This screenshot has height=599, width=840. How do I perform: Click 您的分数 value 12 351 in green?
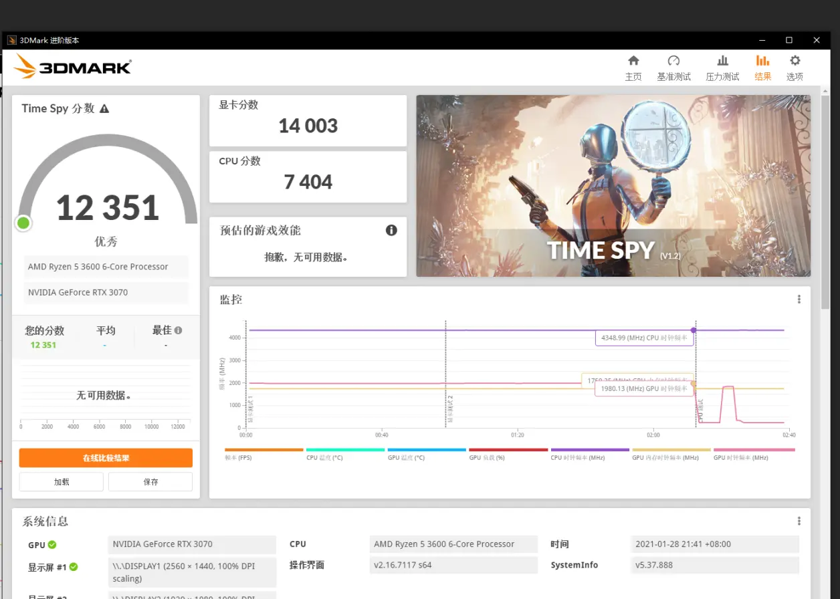tap(43, 345)
